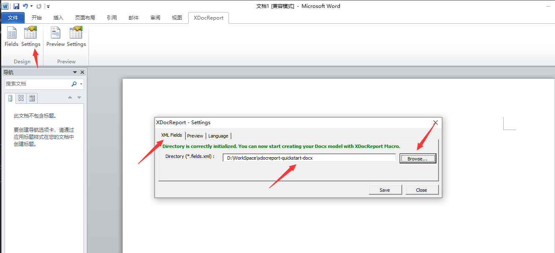The height and width of the screenshot is (253, 555).
Task: Click the Redo icon in quick access toolbar
Action: (x=39, y=6)
